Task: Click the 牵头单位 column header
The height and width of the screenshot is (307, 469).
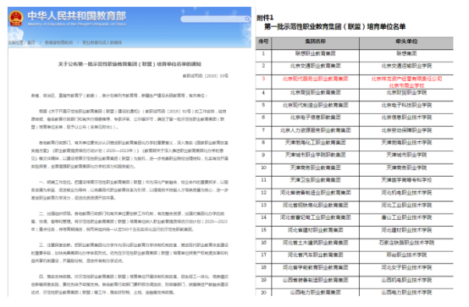Action: [406, 41]
